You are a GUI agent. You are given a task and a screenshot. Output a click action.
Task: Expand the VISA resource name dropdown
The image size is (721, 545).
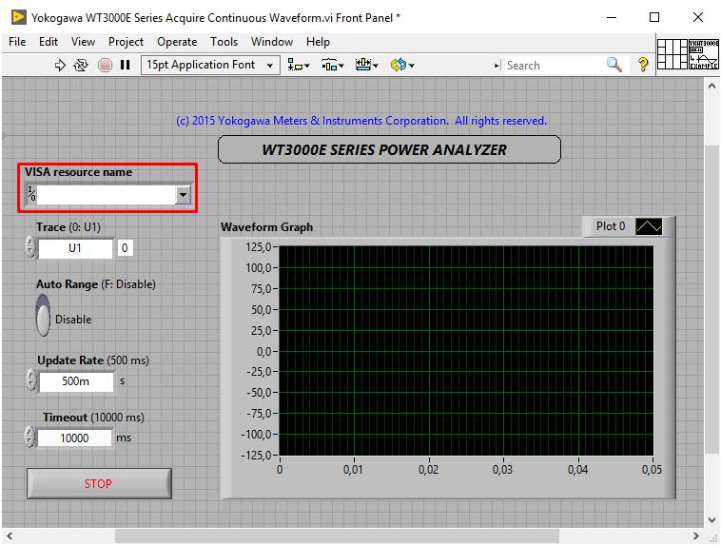[183, 195]
